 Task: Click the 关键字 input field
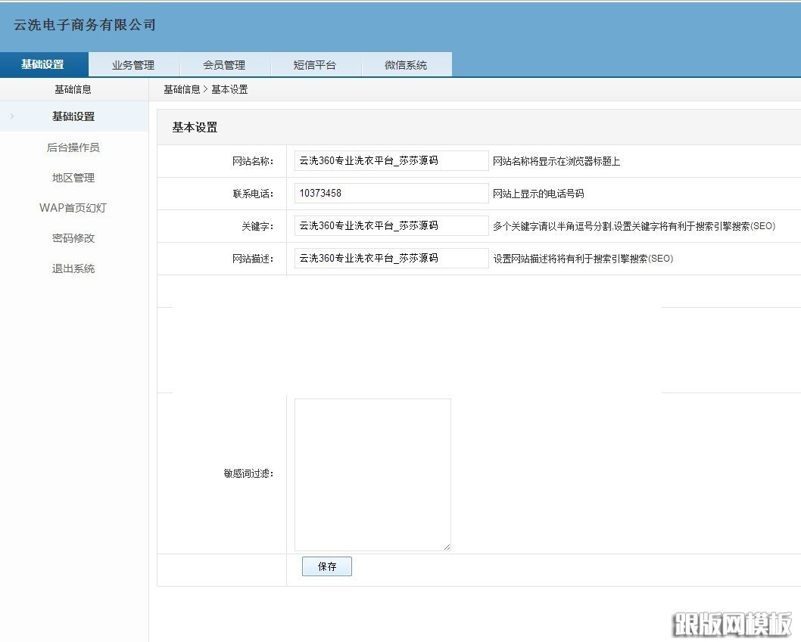[x=391, y=225]
